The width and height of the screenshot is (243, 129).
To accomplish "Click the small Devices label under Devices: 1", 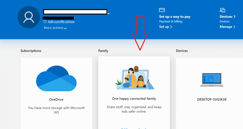I will click(225, 21).
